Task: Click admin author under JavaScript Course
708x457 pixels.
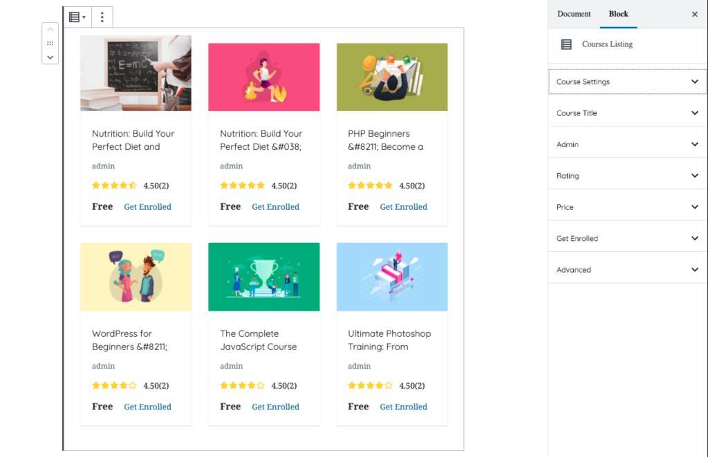Action: point(231,366)
